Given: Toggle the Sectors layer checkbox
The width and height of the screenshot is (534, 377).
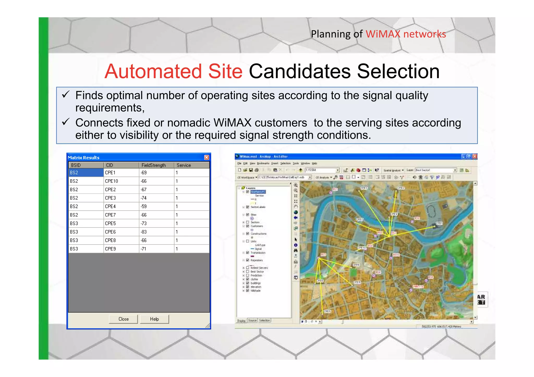Looking at the screenshot, I should click(x=248, y=222).
